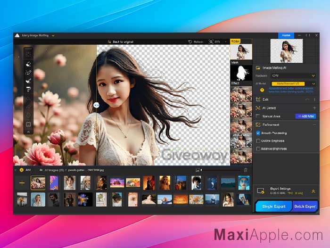Collapse the Edit section chevron
The image size is (330, 248).
[x=307, y=99]
